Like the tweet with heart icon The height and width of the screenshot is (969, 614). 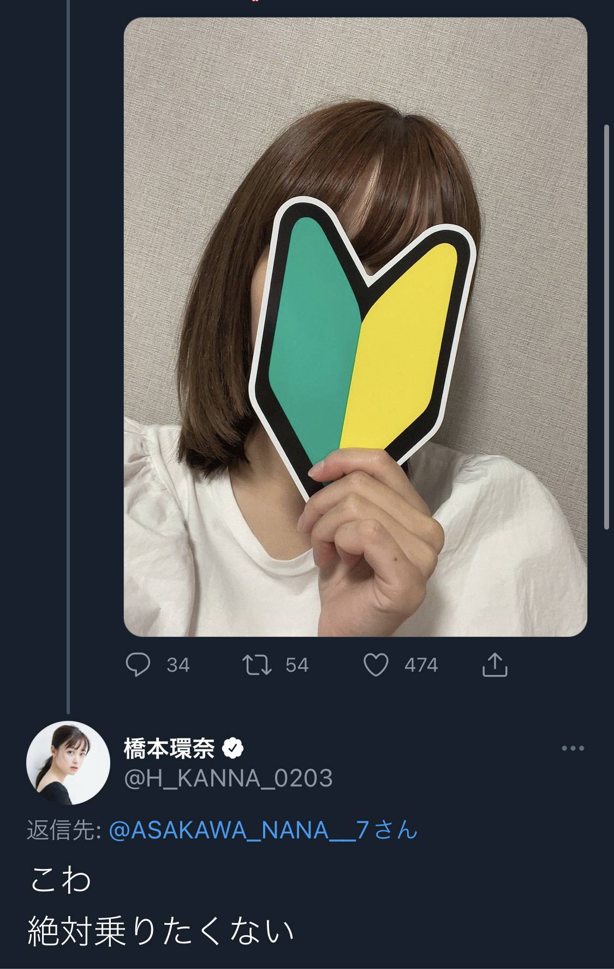click(x=376, y=665)
